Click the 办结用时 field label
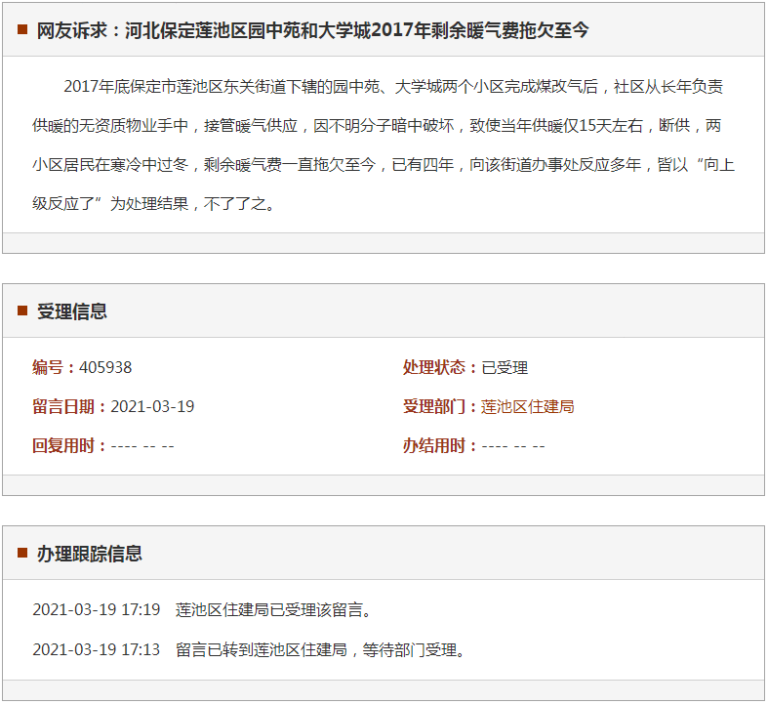The width and height of the screenshot is (768, 704). pyautogui.click(x=439, y=445)
